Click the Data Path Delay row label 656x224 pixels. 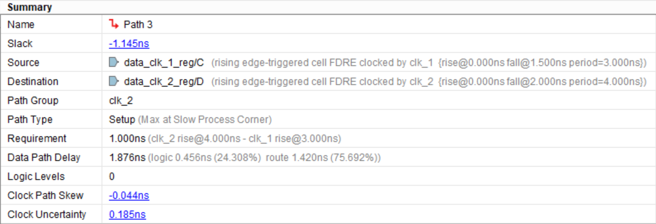pos(44,157)
